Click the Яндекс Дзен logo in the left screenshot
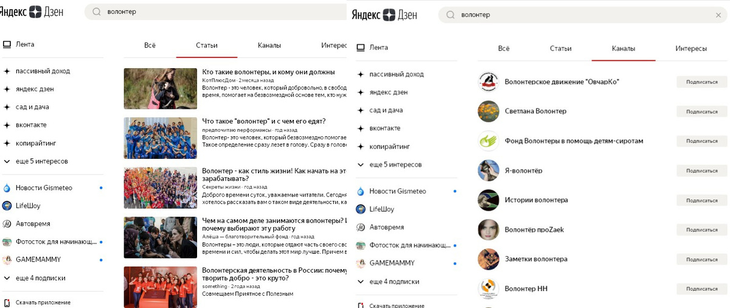The width and height of the screenshot is (730, 308). point(32,11)
